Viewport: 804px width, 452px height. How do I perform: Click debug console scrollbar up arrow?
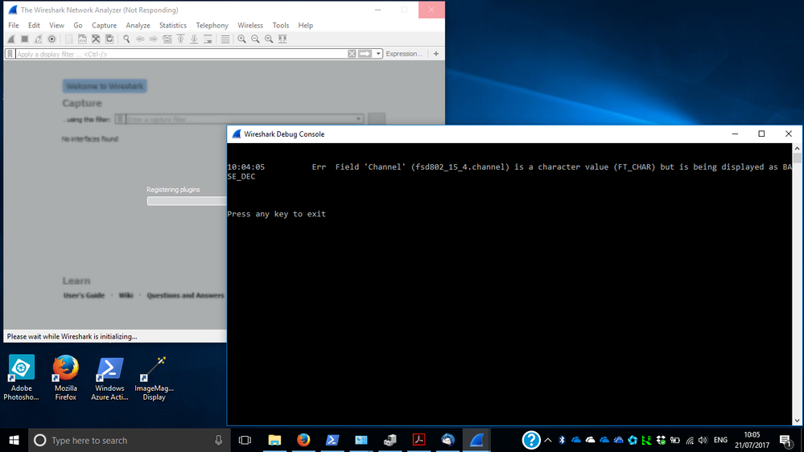tap(797, 149)
